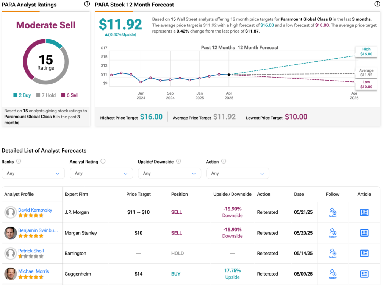Click info icon next to Action filter
This screenshot has height=285, width=388.
pyautogui.click(x=224, y=161)
